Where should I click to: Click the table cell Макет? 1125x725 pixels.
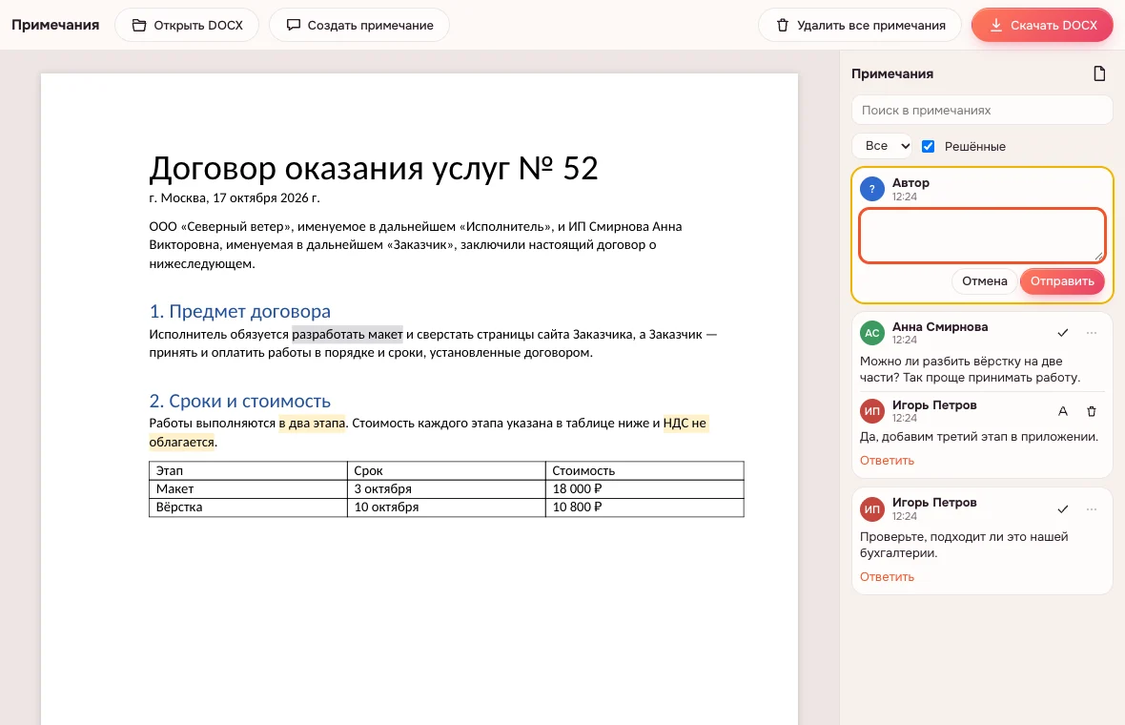248,488
